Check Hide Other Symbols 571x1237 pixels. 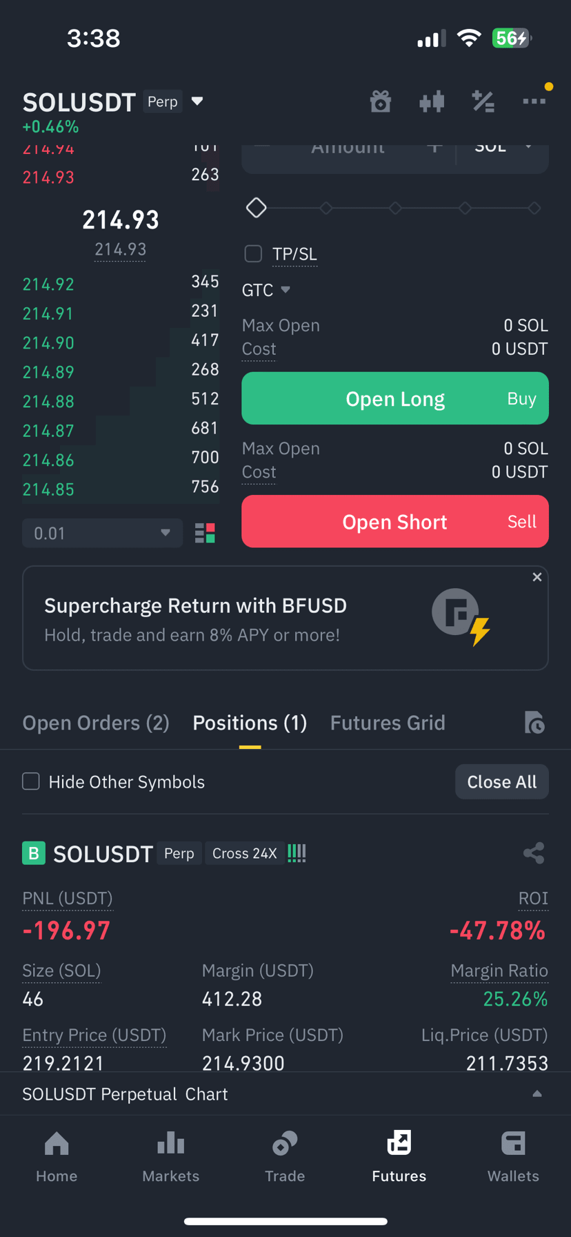click(x=31, y=781)
